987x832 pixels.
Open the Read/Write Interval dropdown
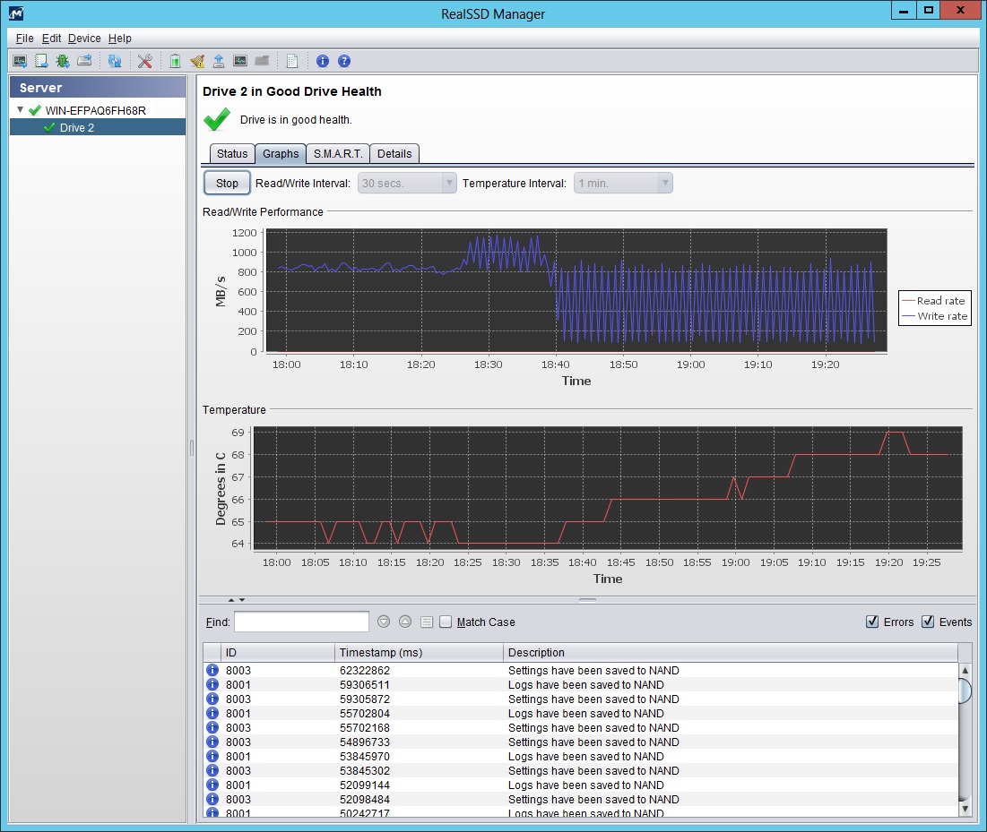point(407,183)
